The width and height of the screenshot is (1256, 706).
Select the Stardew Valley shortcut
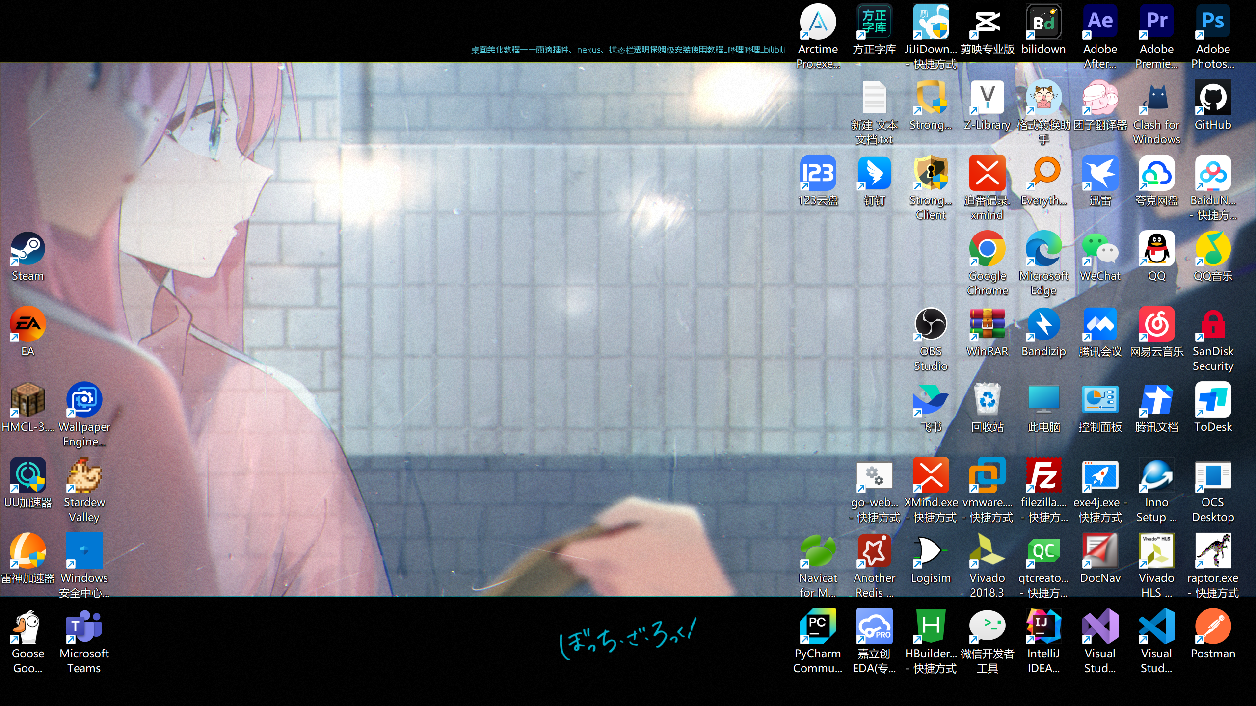click(84, 476)
